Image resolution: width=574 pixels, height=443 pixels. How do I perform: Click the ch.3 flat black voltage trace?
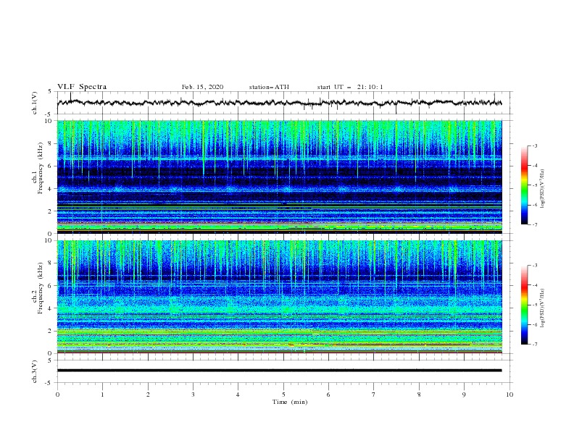point(279,371)
